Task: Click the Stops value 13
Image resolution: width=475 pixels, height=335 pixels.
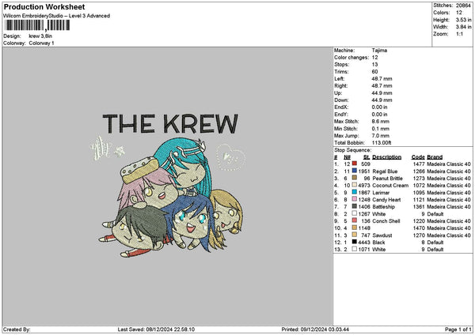Action: 374,65
